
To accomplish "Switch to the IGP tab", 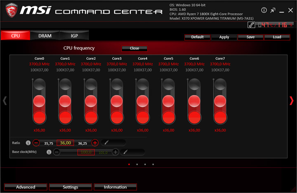I will click(74, 35).
